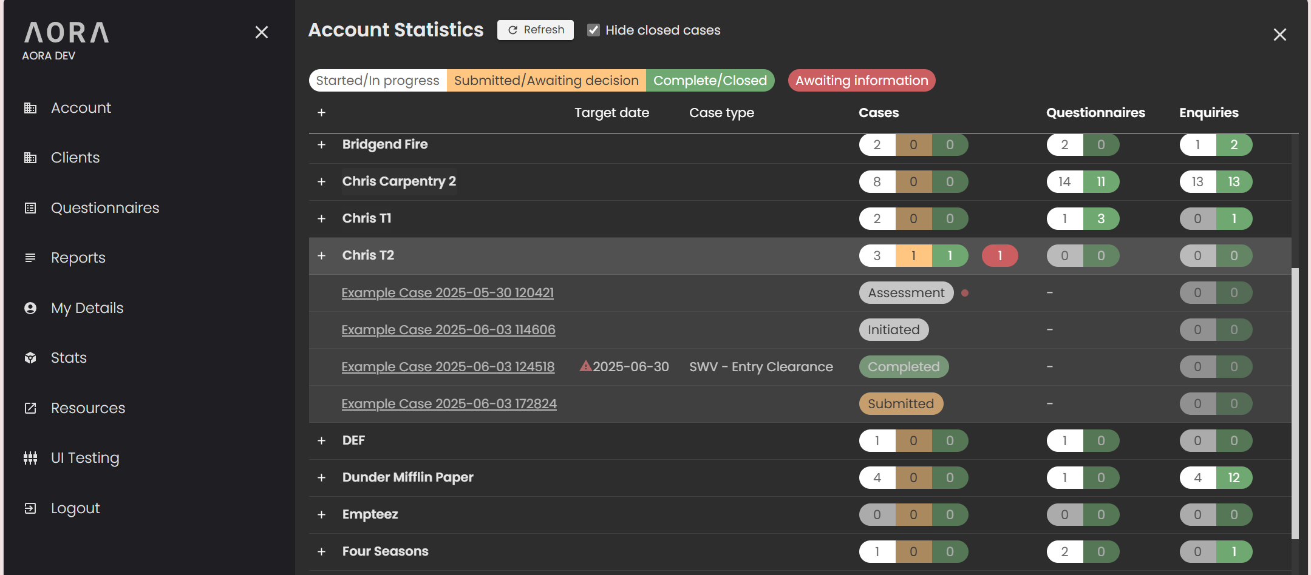This screenshot has height=575, width=1311.
Task: Expand the Bridgend Fire row
Action: coord(321,144)
